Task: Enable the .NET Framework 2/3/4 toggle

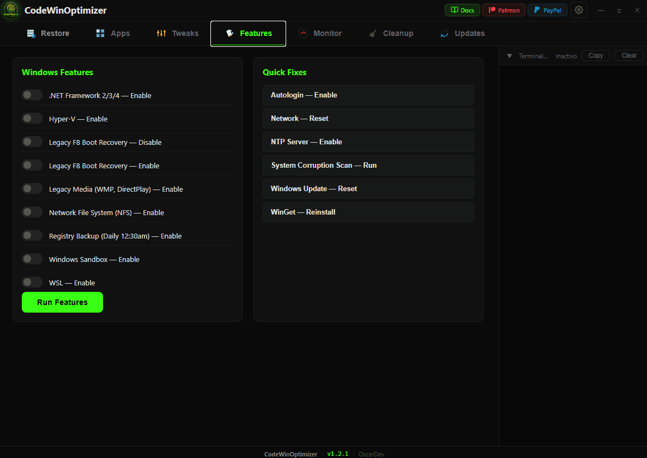Action: pyautogui.click(x=32, y=95)
